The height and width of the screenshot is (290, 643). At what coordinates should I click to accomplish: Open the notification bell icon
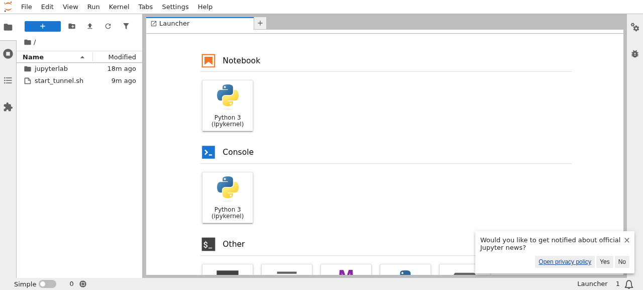(x=629, y=284)
